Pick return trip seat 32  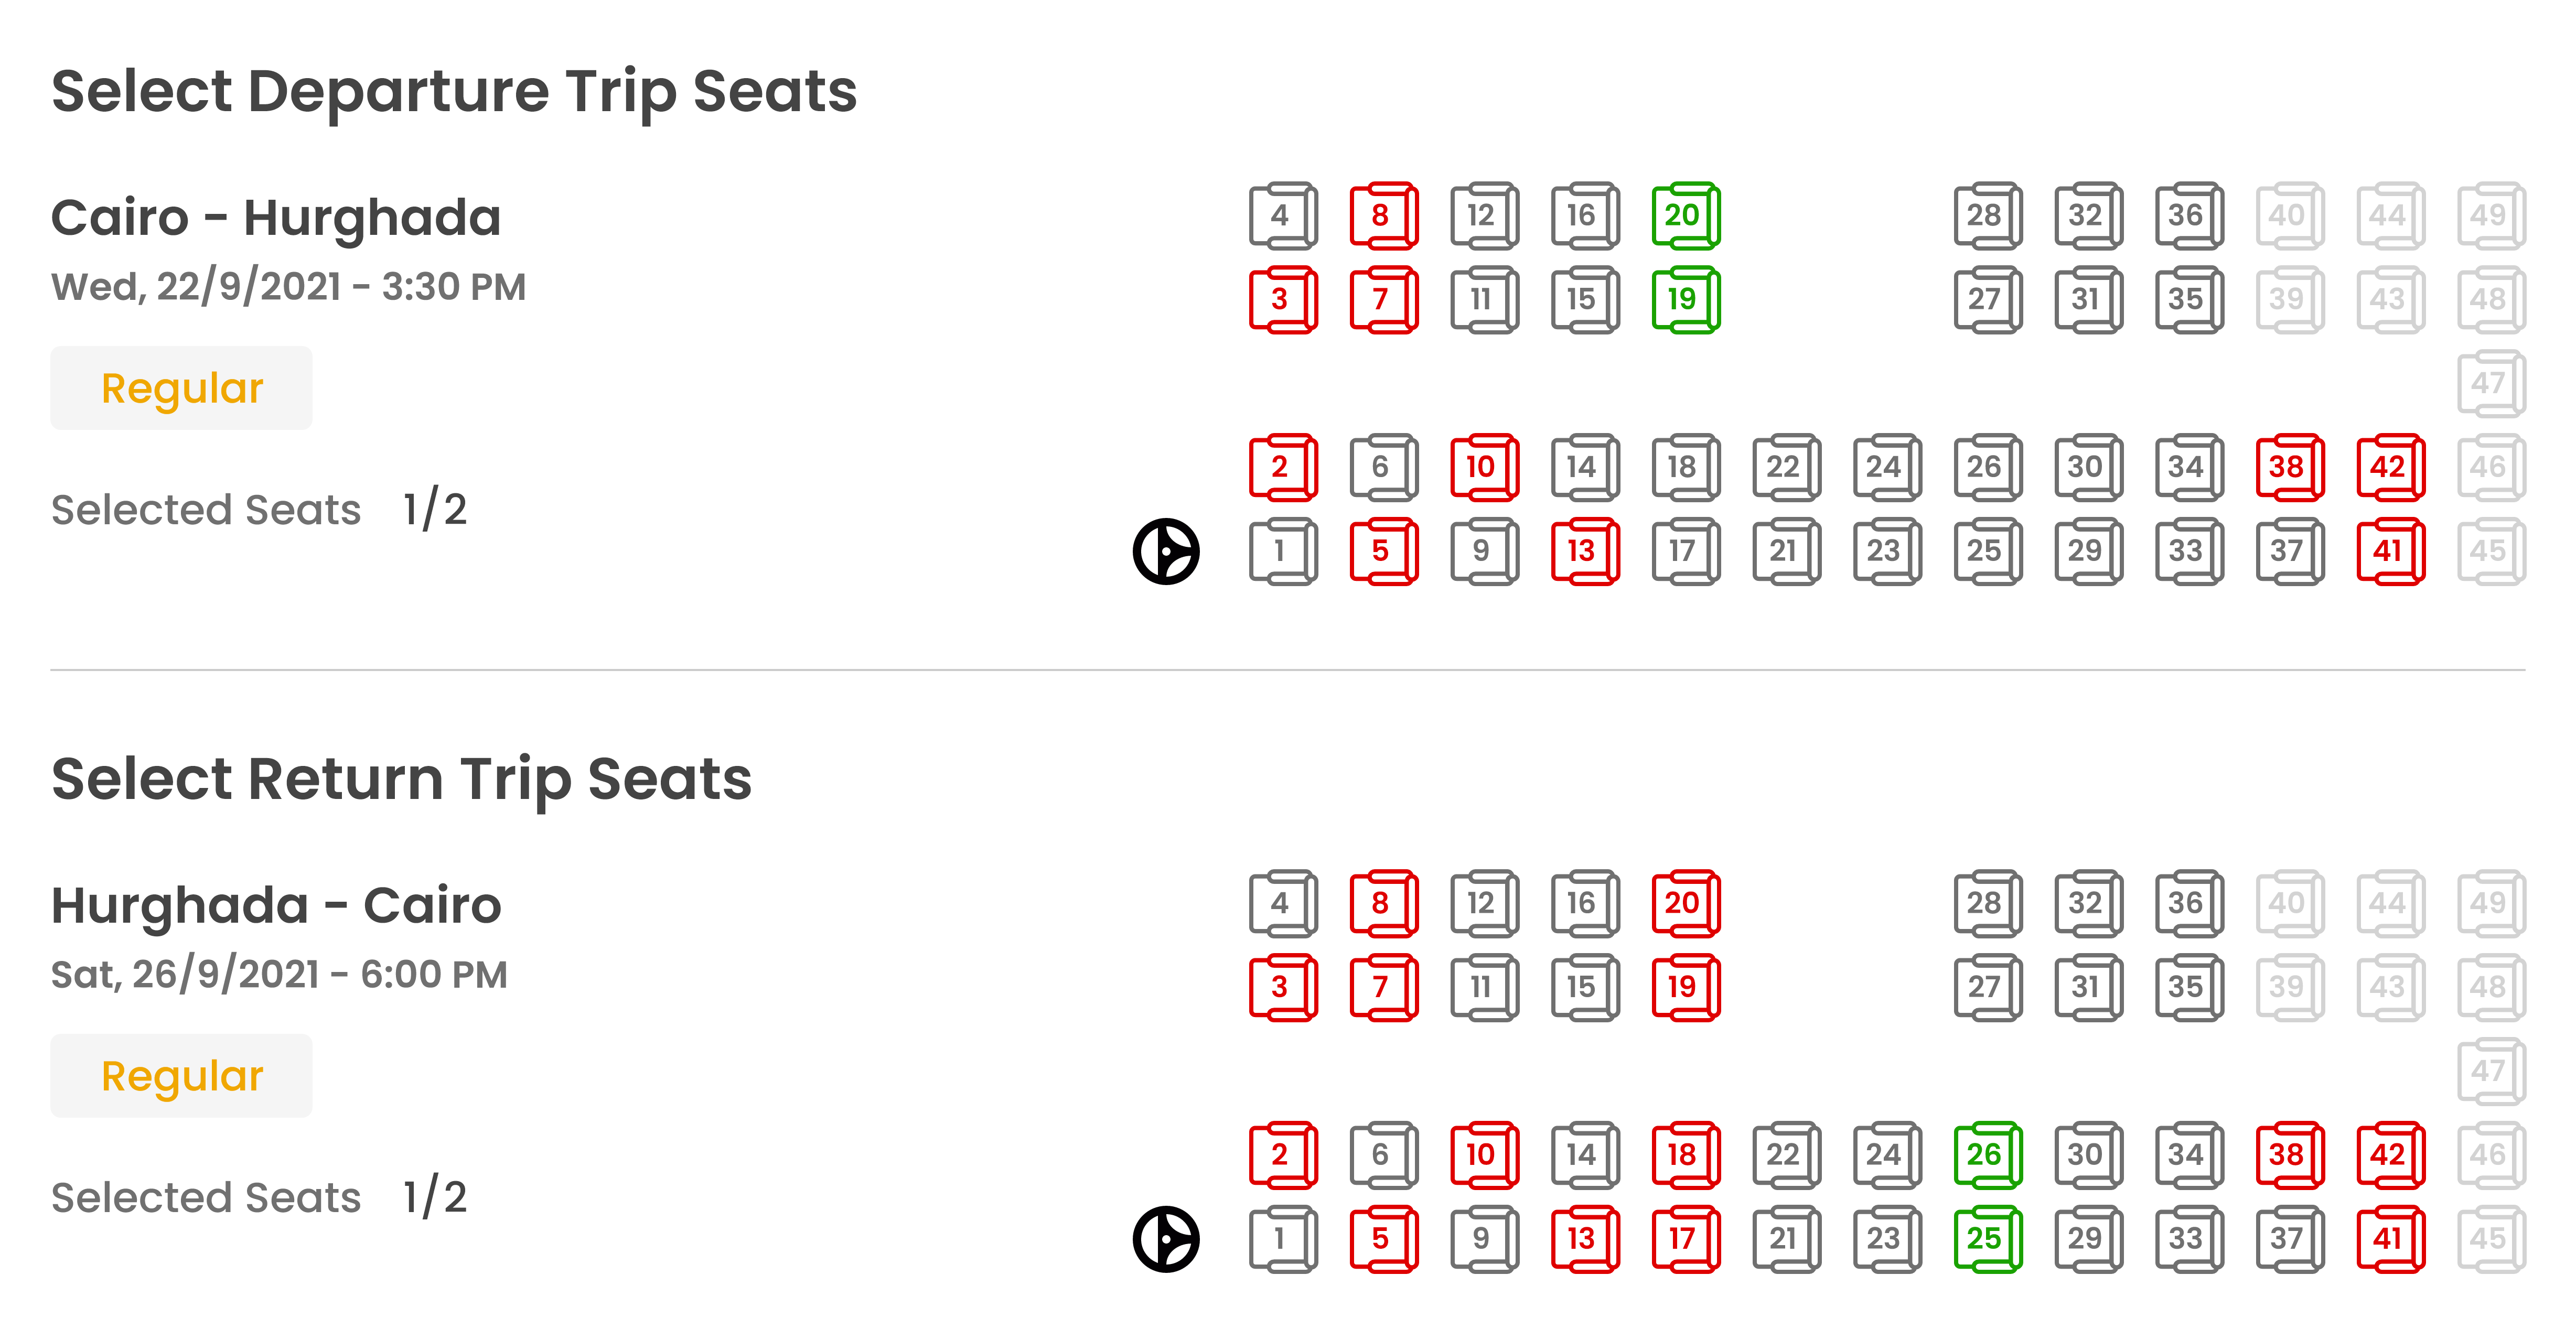(x=2088, y=903)
